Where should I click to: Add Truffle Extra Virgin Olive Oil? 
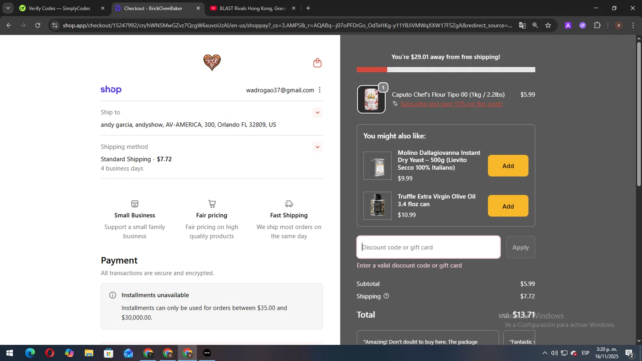pyautogui.click(x=508, y=206)
